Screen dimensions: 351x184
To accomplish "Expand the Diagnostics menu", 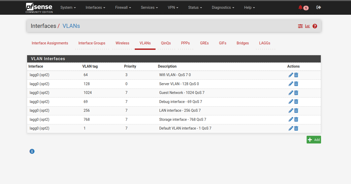I will click(x=223, y=7).
